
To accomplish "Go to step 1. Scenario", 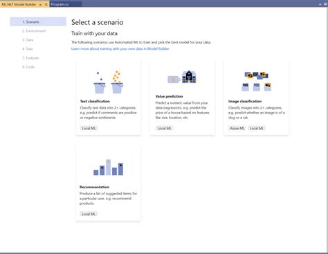I will (38, 21).
